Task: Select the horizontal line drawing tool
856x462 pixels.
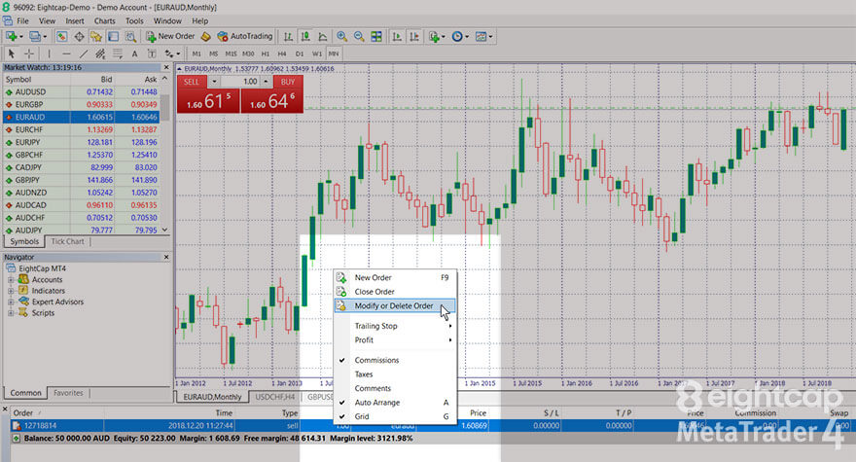Action: 66,53
